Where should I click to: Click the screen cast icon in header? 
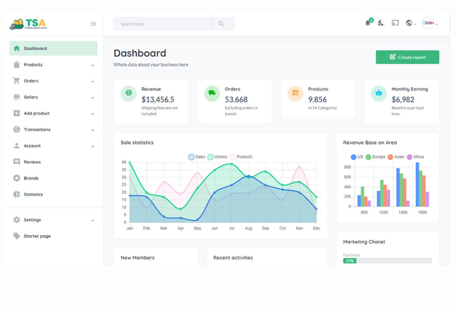(395, 23)
